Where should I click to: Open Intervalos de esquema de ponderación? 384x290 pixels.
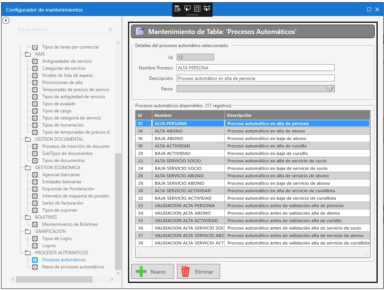pos(76,196)
